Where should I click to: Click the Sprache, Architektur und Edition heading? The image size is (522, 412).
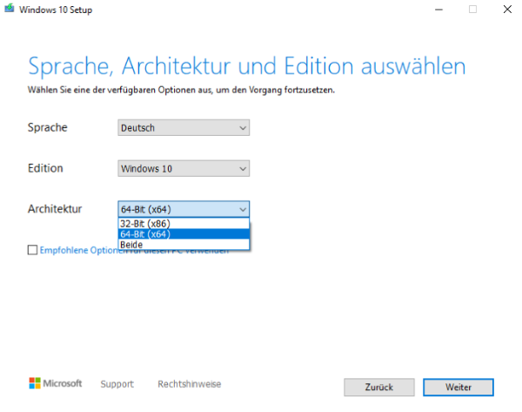point(247,67)
